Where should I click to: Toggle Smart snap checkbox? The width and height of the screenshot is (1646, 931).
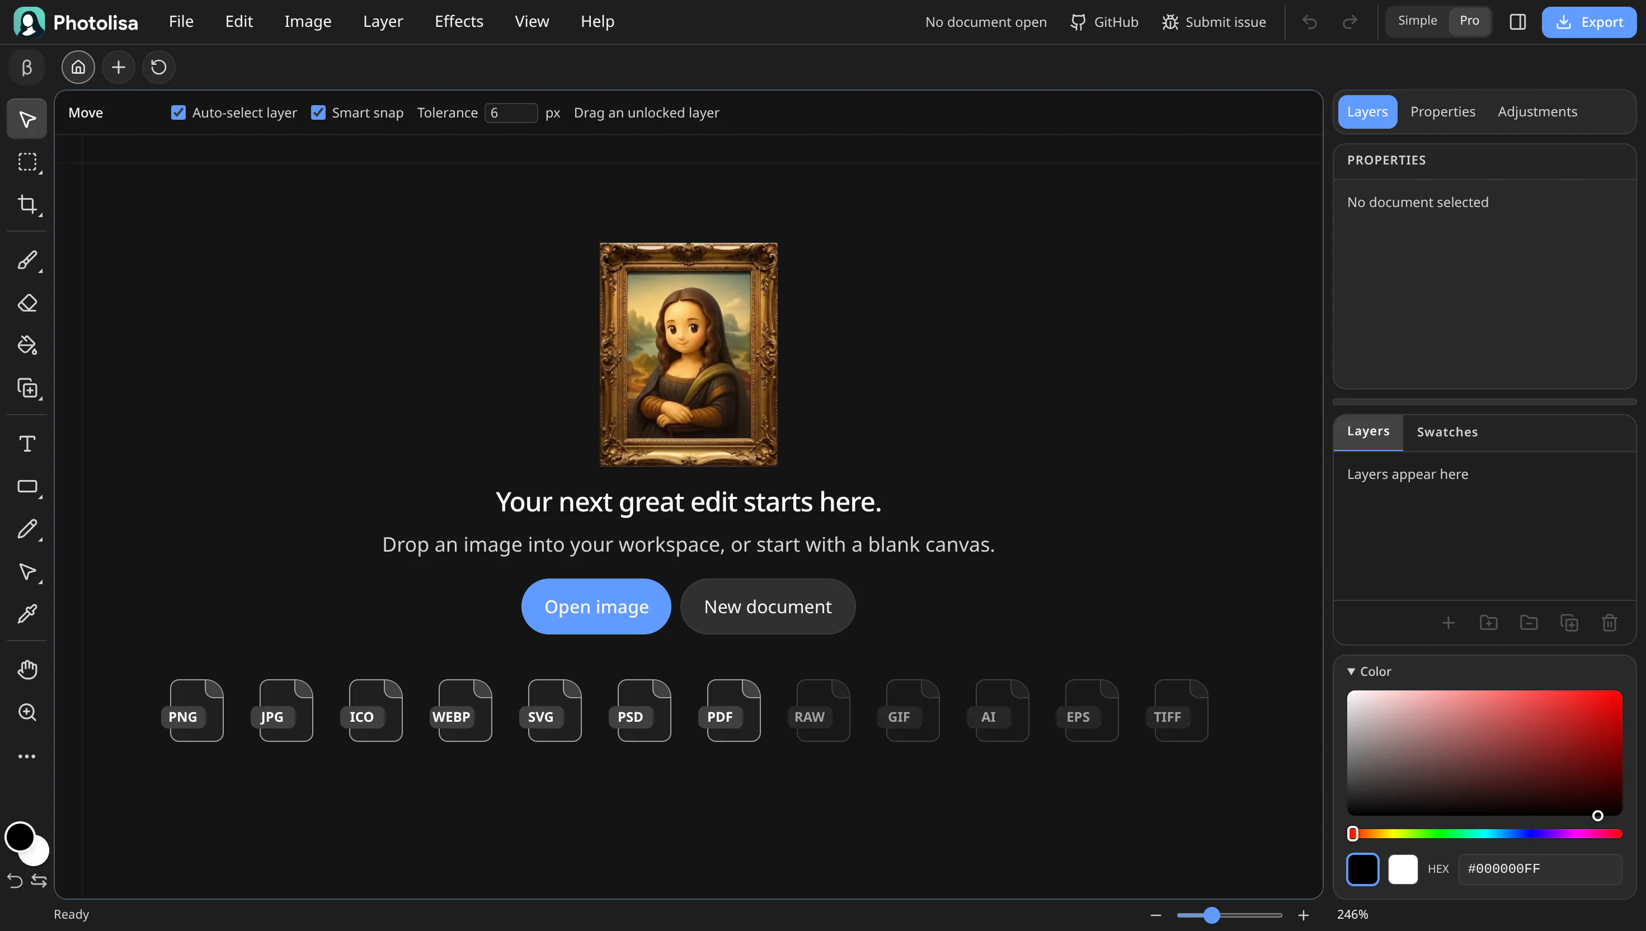318,112
